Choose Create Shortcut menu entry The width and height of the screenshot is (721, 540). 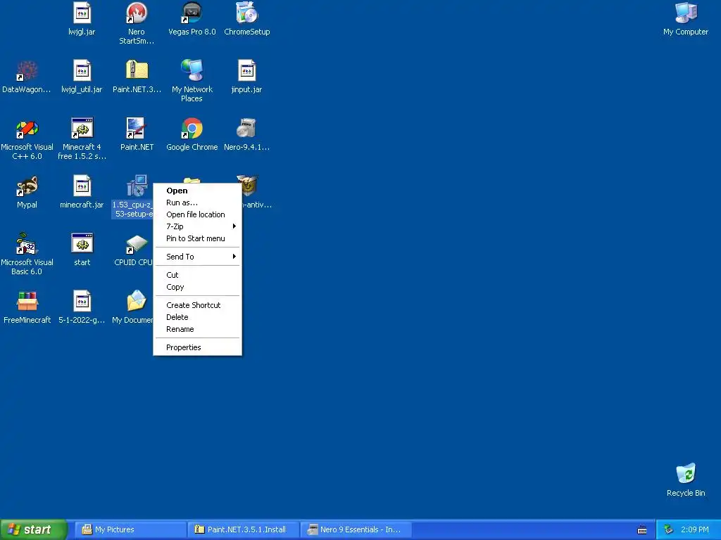[197, 305]
